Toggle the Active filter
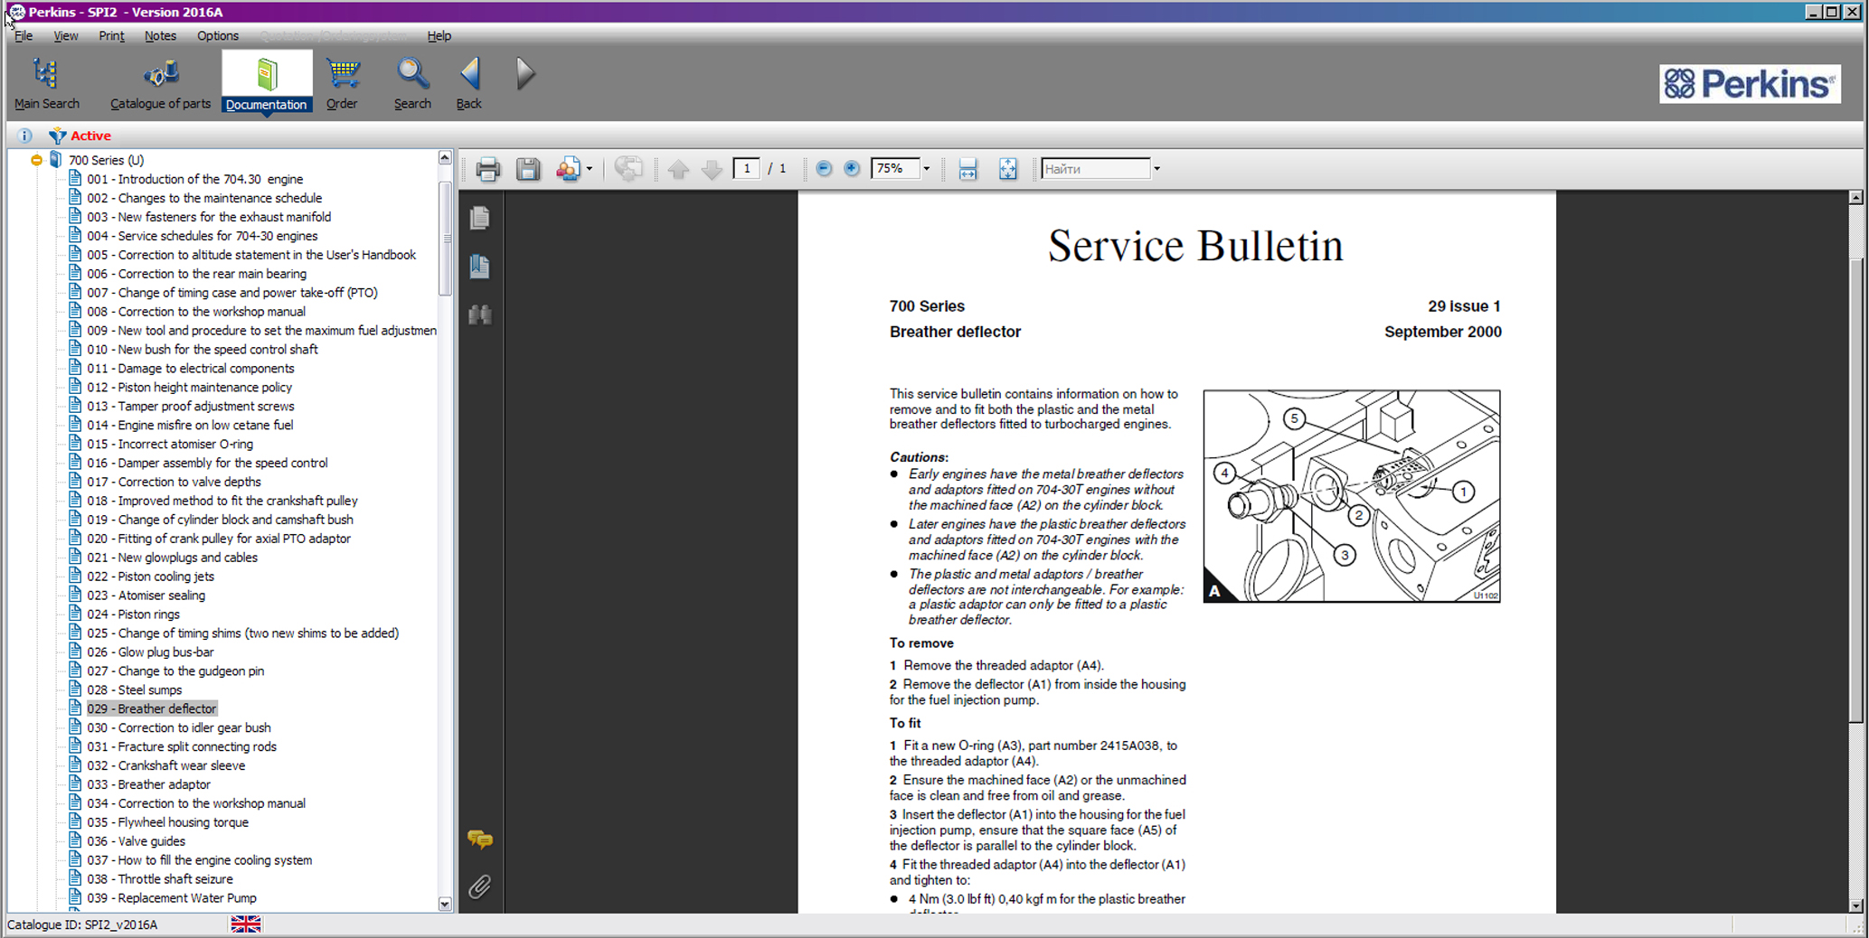1869x938 pixels. point(80,136)
